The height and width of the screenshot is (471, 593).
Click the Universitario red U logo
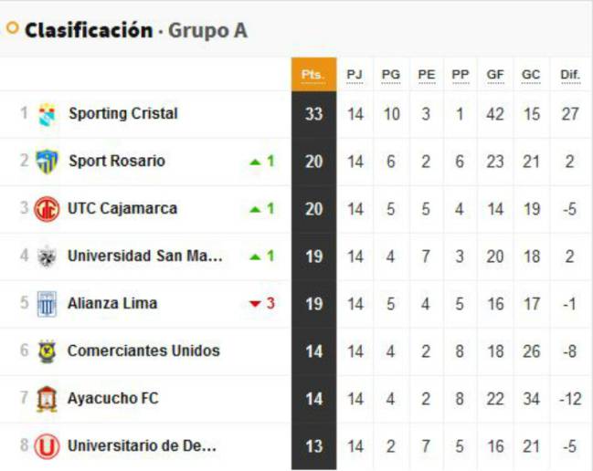coord(47,446)
